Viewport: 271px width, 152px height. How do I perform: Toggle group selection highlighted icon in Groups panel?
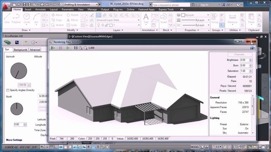[x=222, y=25]
